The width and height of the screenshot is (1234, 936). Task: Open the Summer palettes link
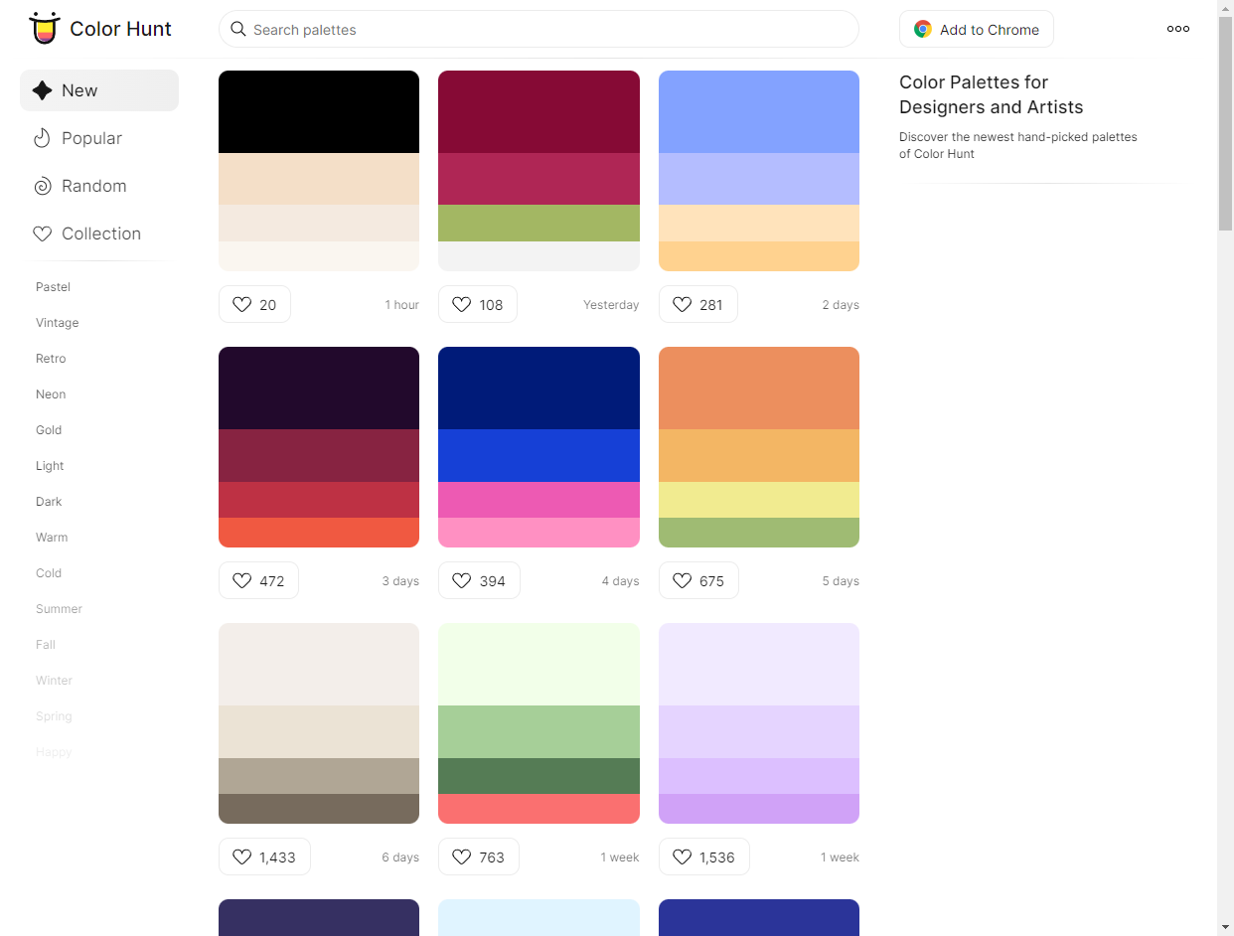click(x=59, y=609)
